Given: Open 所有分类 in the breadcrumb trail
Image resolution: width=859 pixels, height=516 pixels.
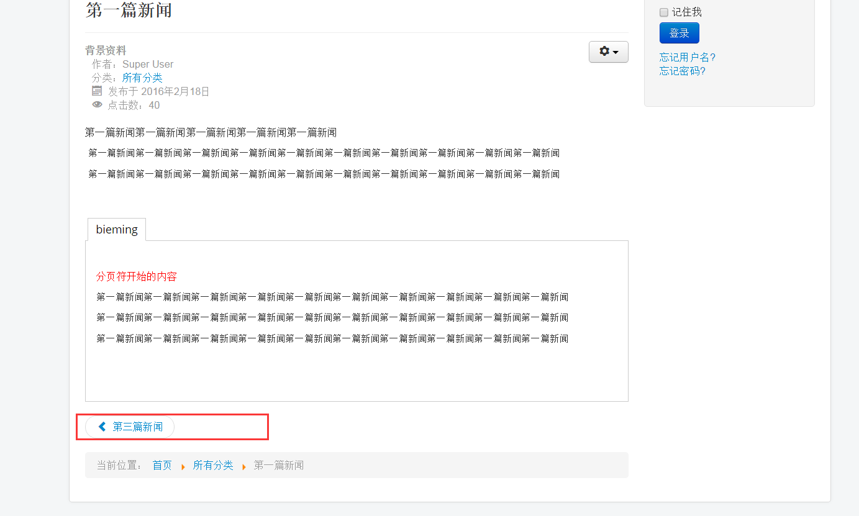Looking at the screenshot, I should point(213,465).
